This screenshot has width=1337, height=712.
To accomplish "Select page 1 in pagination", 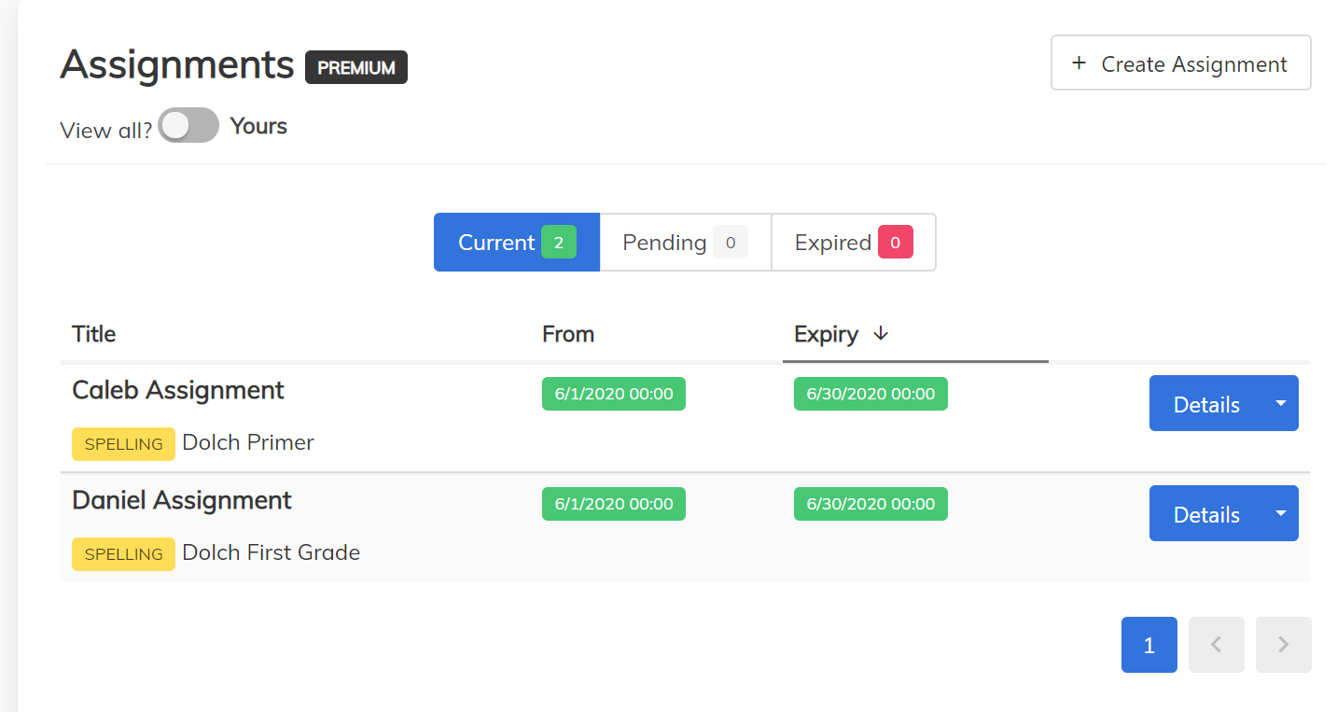I will coord(1149,645).
